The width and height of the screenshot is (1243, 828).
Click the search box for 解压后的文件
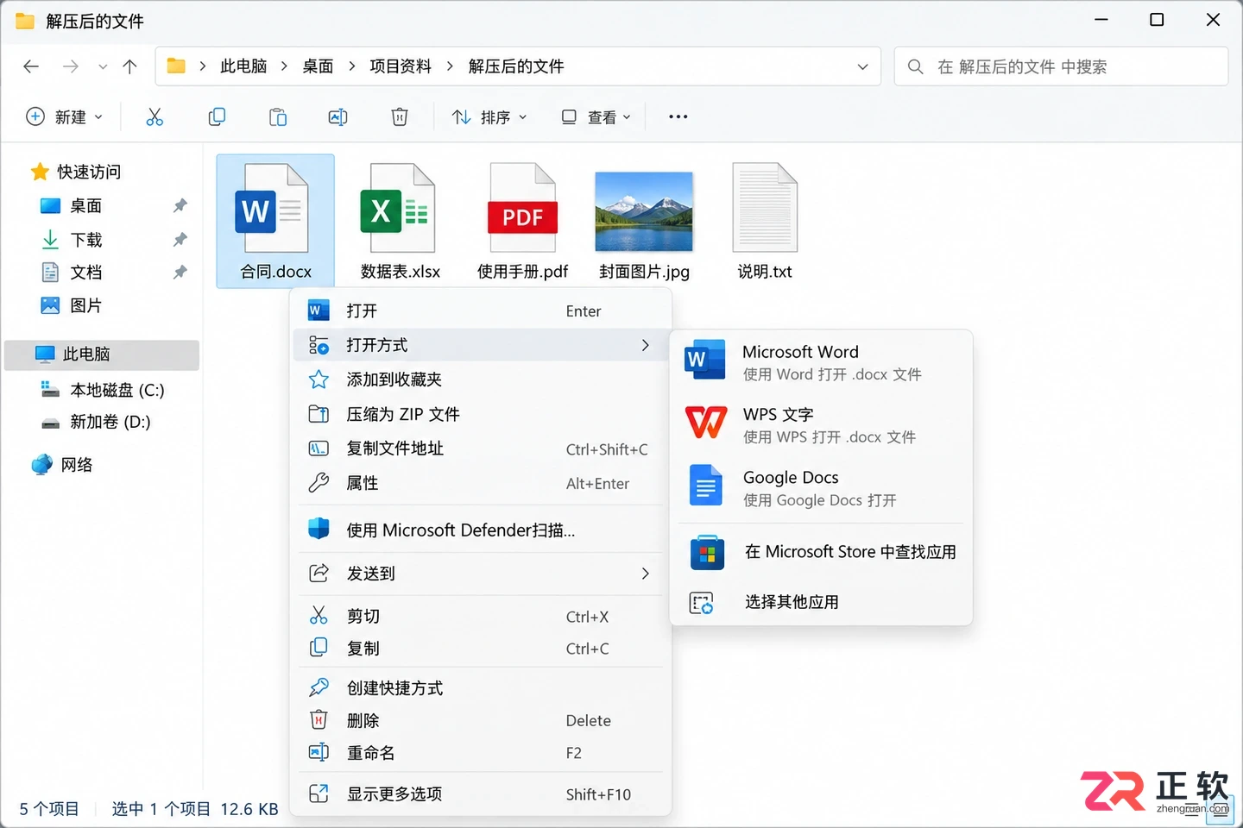pyautogui.click(x=1061, y=66)
